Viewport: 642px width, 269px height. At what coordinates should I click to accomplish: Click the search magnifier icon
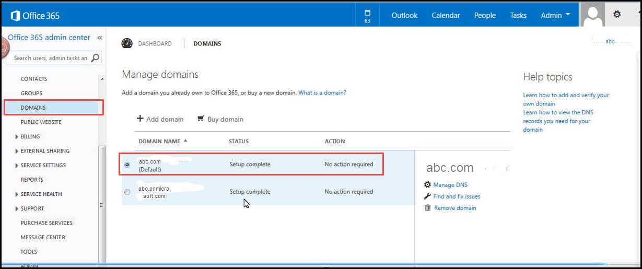coord(96,58)
